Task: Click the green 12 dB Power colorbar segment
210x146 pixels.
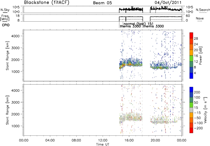Action: click(x=191, y=59)
